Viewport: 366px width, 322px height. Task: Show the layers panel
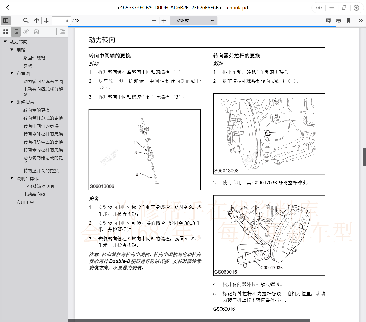(x=36, y=32)
